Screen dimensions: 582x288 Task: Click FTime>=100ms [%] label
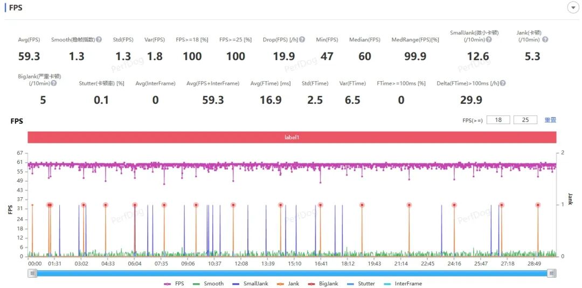[401, 84]
